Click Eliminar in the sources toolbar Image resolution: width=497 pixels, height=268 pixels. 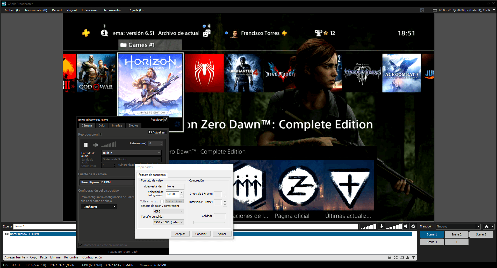click(x=56, y=257)
